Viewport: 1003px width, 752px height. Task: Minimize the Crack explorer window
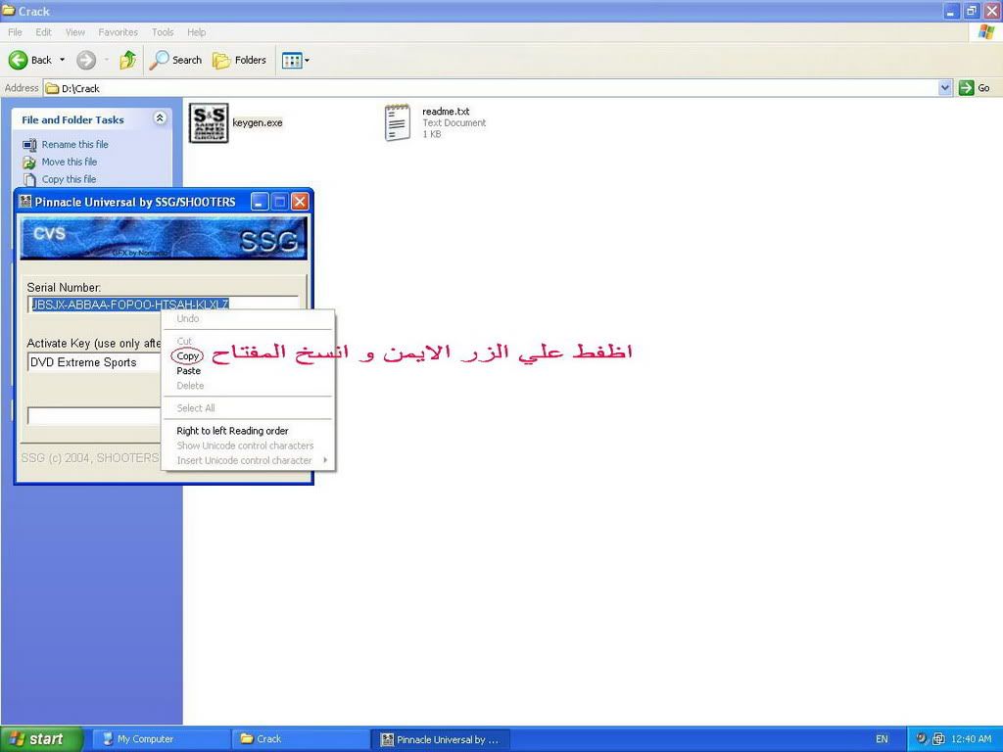tap(952, 11)
